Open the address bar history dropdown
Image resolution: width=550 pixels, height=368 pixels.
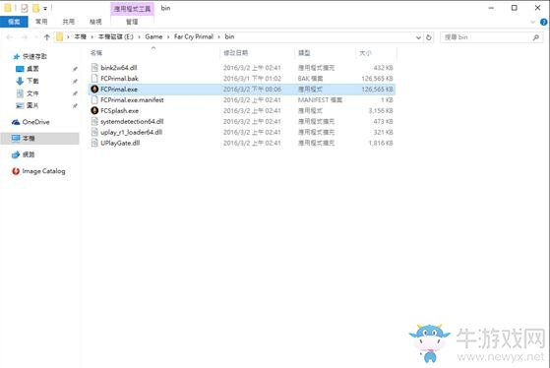click(x=418, y=37)
